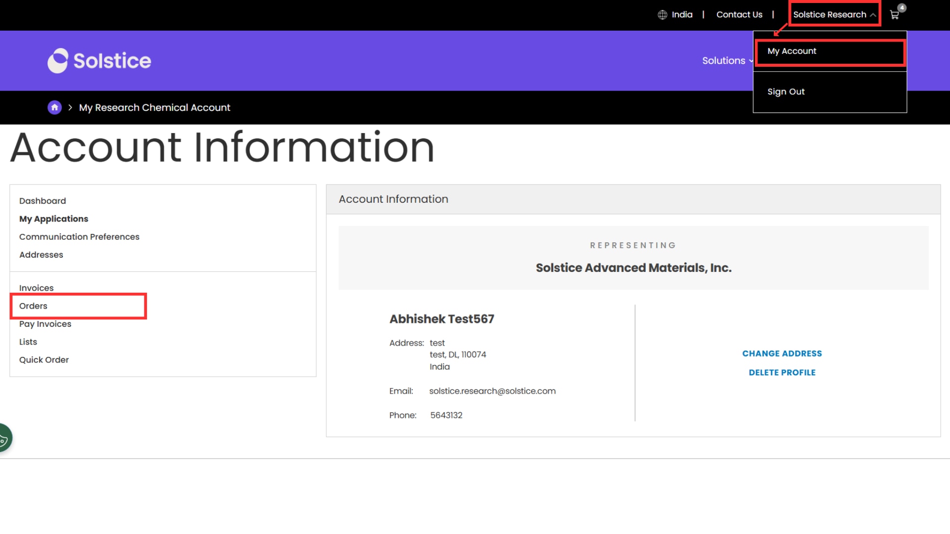Click the email solstice.research@solstice.com
This screenshot has width=950, height=534.
click(492, 391)
